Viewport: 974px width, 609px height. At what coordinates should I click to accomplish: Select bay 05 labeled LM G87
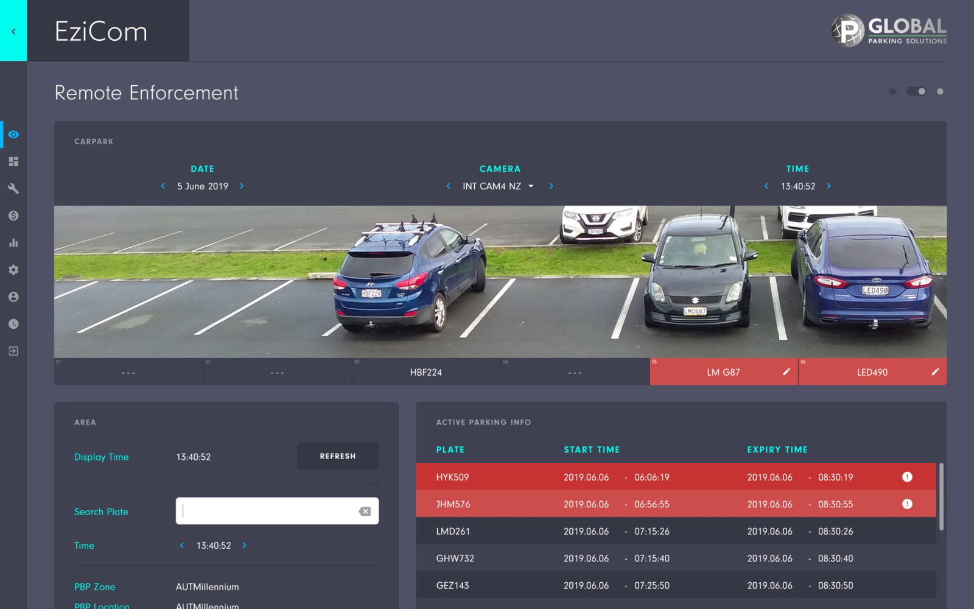[x=724, y=371]
